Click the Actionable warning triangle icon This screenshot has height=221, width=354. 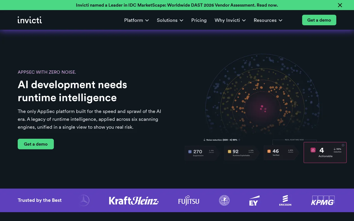click(x=313, y=150)
